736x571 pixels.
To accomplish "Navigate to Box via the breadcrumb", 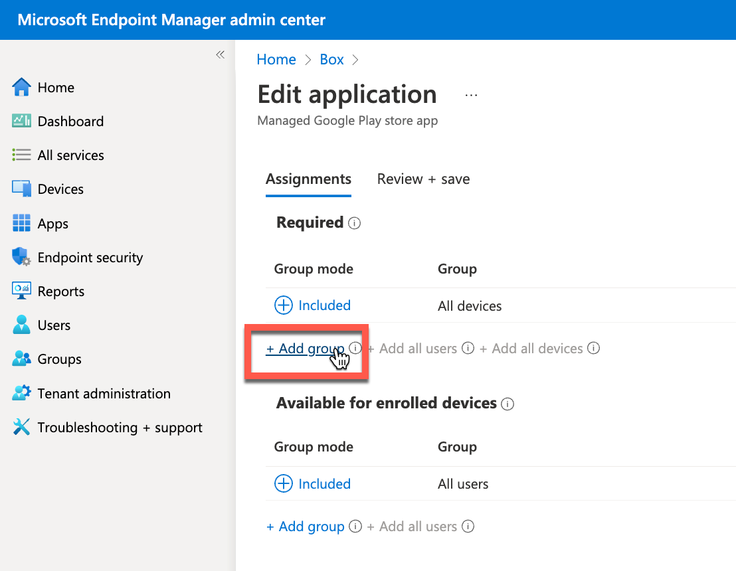I will (331, 59).
